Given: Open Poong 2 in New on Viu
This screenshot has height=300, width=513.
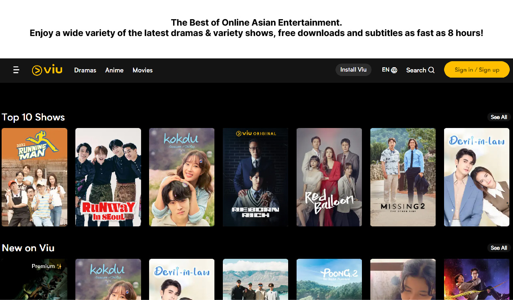Looking at the screenshot, I should (329, 279).
